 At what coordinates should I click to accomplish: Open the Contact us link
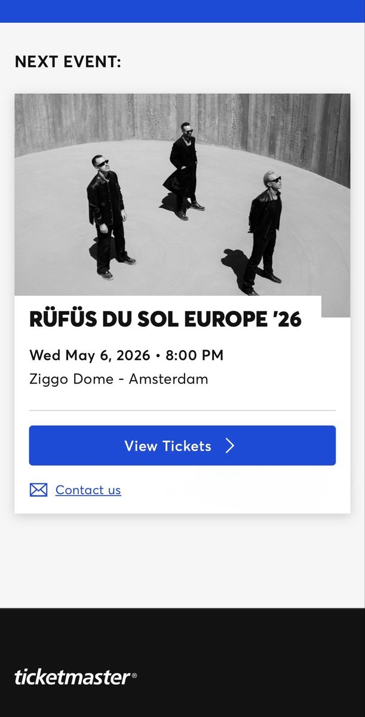(x=88, y=489)
